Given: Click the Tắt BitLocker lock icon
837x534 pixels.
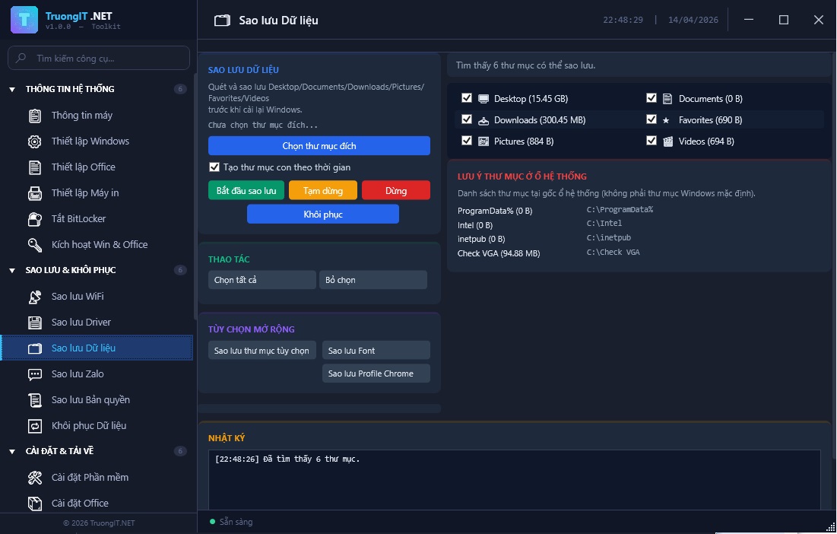Looking at the screenshot, I should tap(35, 219).
